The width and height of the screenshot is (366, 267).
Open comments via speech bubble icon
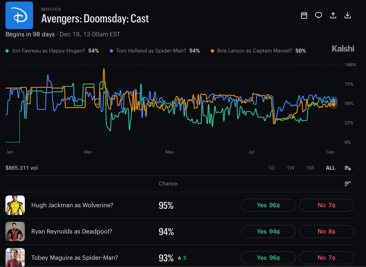click(318, 15)
